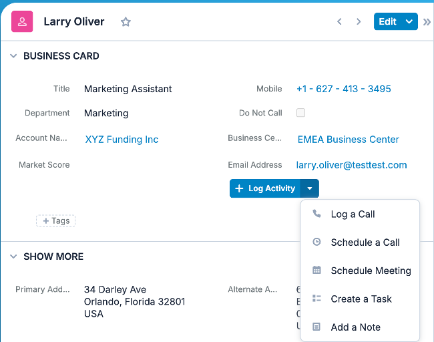
Task: Open the Edit button dropdown arrow
Action: (409, 22)
